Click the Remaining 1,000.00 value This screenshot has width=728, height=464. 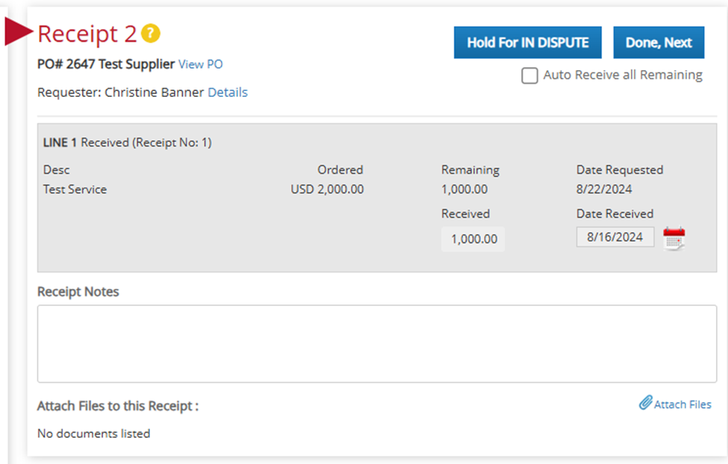point(464,189)
